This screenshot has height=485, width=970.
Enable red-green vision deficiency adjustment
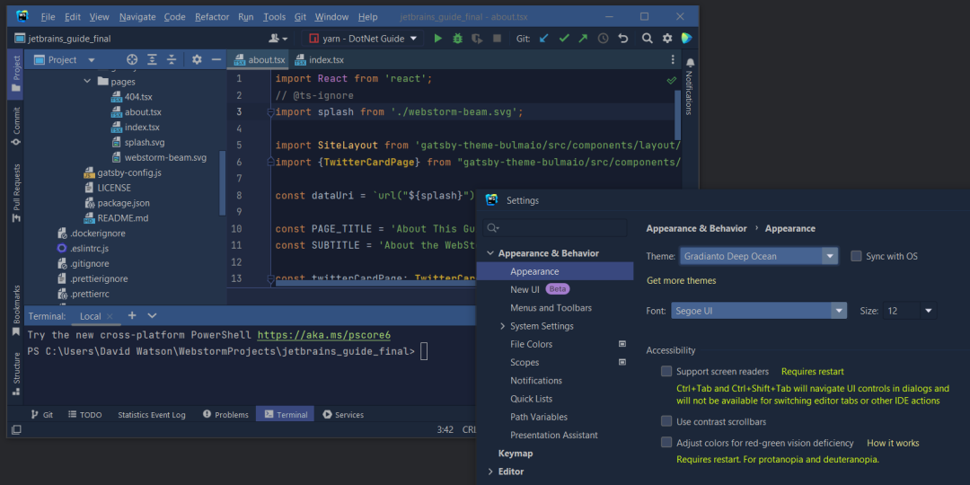click(x=666, y=442)
